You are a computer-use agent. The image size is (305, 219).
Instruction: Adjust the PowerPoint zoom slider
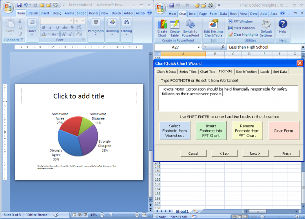click(x=111, y=215)
